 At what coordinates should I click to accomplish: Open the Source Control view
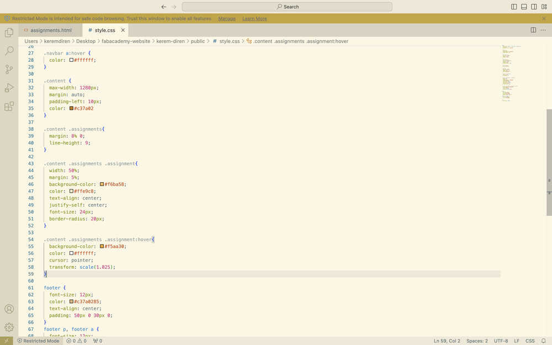tap(9, 70)
